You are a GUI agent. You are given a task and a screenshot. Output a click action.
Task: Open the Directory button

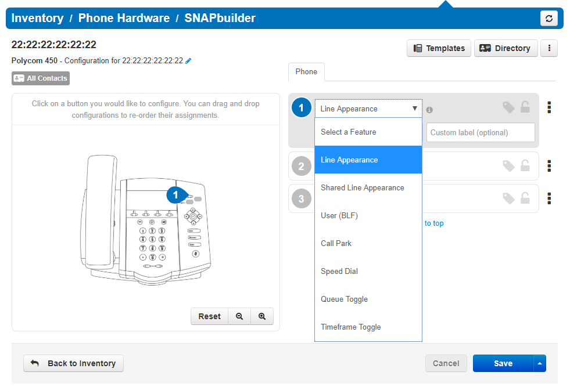click(506, 48)
